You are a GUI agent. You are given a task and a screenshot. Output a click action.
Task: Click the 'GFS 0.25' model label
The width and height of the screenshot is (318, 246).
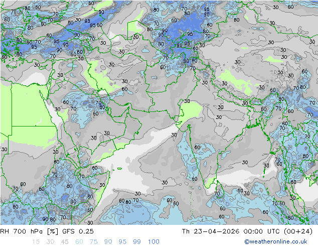[x=78, y=231]
